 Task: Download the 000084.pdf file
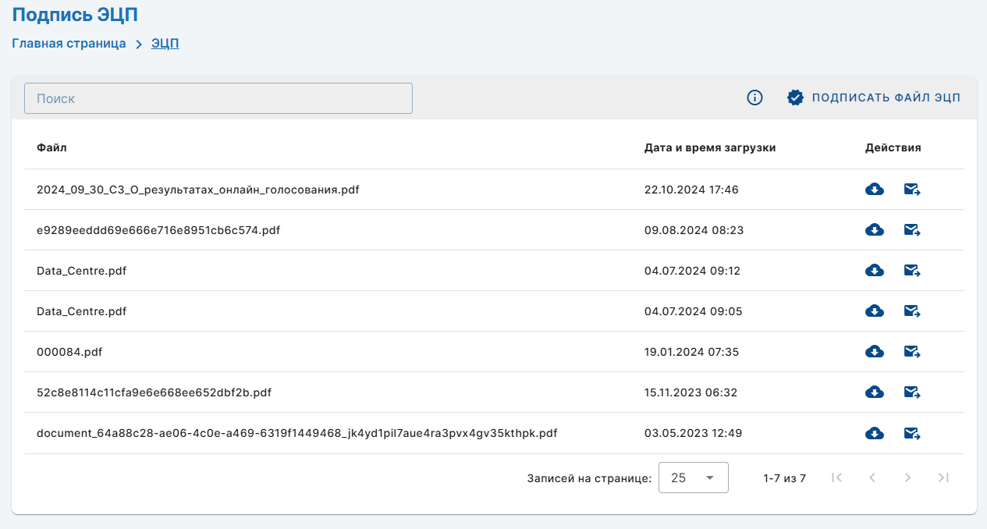[875, 352]
